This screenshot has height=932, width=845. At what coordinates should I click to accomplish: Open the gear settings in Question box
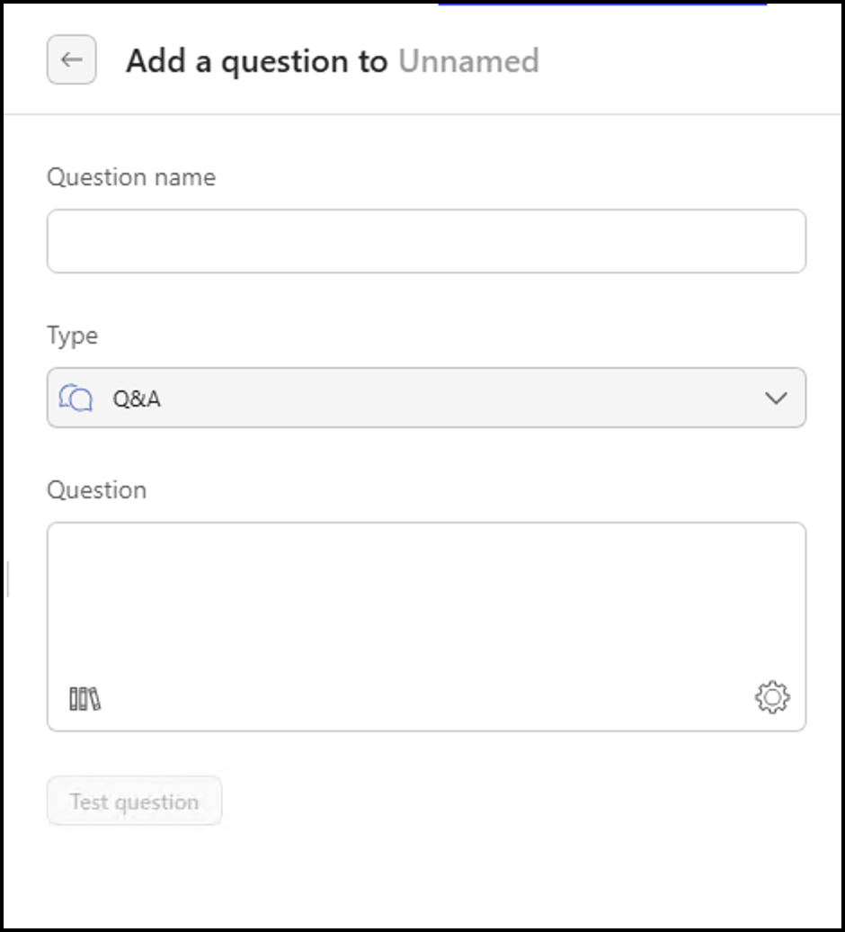pos(771,697)
